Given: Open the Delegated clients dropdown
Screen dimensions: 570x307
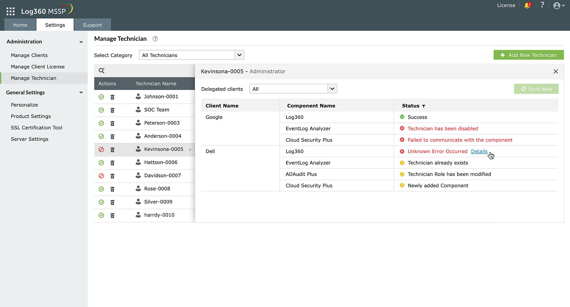Looking at the screenshot, I should pos(293,89).
